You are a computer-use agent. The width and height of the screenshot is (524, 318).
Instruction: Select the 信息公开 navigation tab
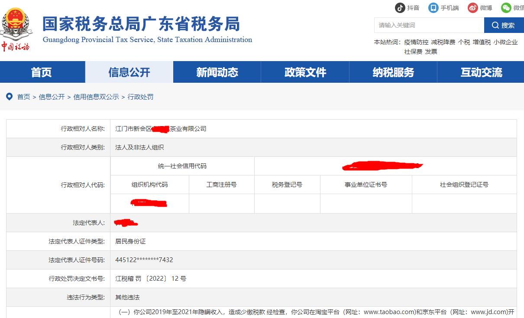129,72
